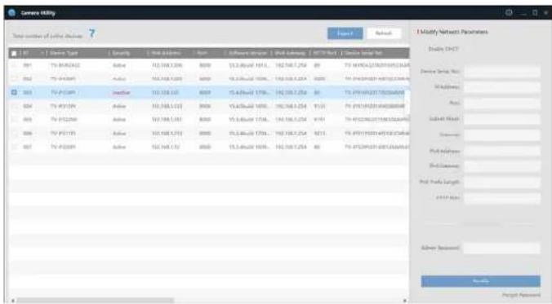Image resolution: width=552 pixels, height=304 pixels.
Task: Click the Admin Password input field
Action: pyautogui.click(x=502, y=248)
